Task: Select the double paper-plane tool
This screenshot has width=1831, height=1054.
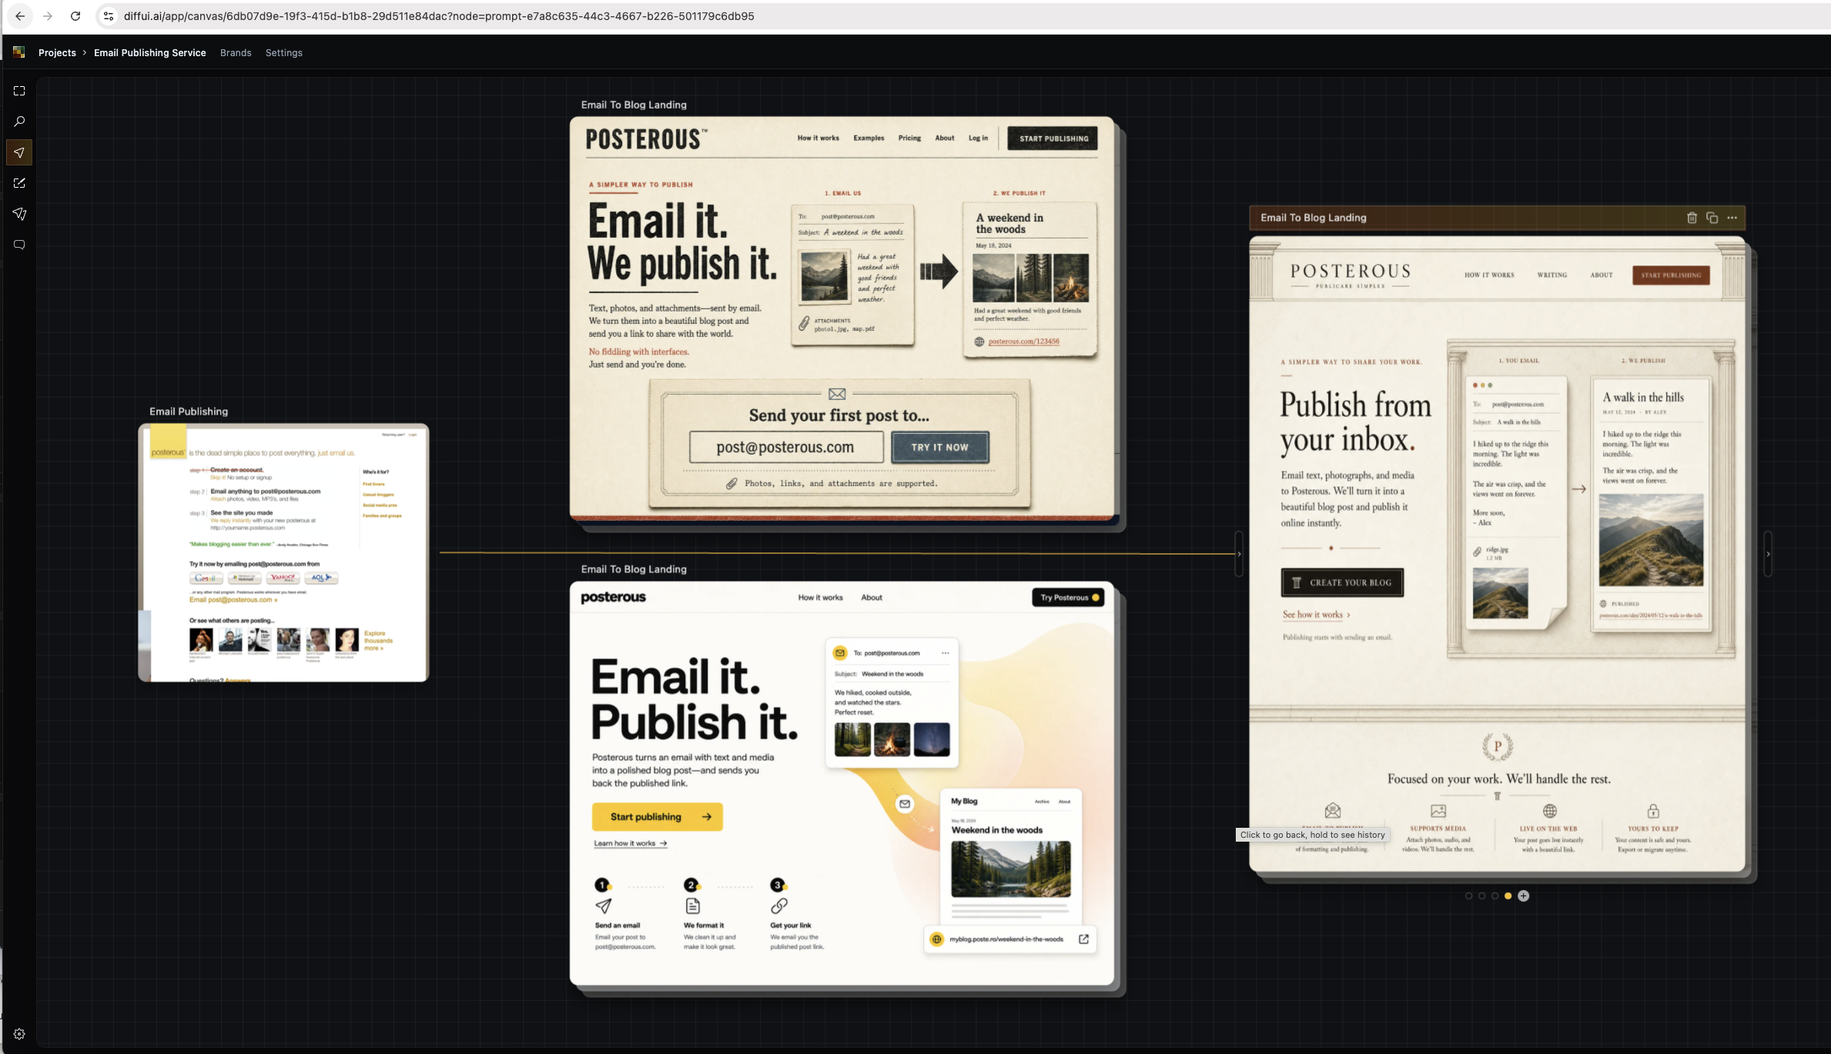Action: click(19, 214)
